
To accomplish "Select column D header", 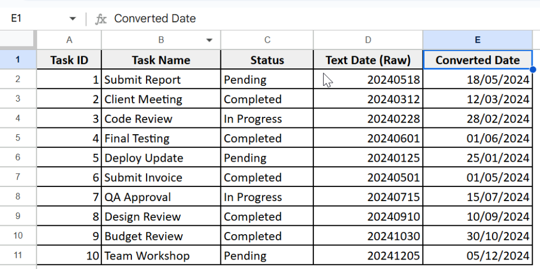I will (x=368, y=40).
